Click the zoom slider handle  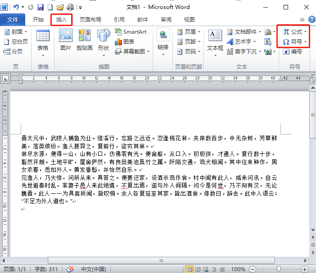click(x=279, y=269)
